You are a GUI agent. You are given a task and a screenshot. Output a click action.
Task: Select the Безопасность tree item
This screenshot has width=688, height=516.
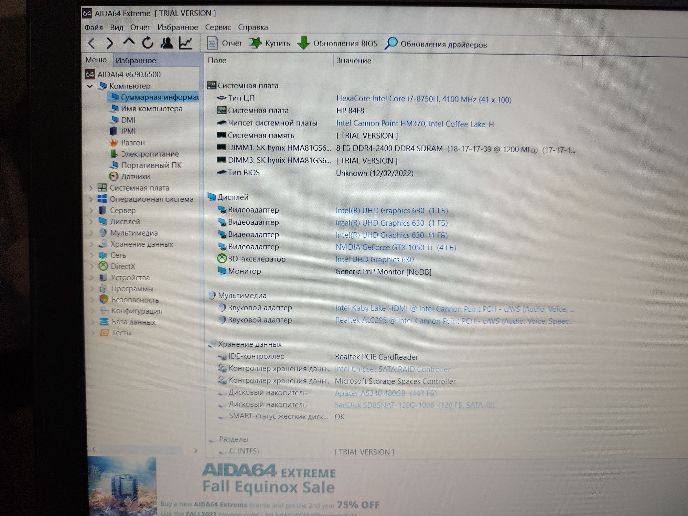coord(129,300)
